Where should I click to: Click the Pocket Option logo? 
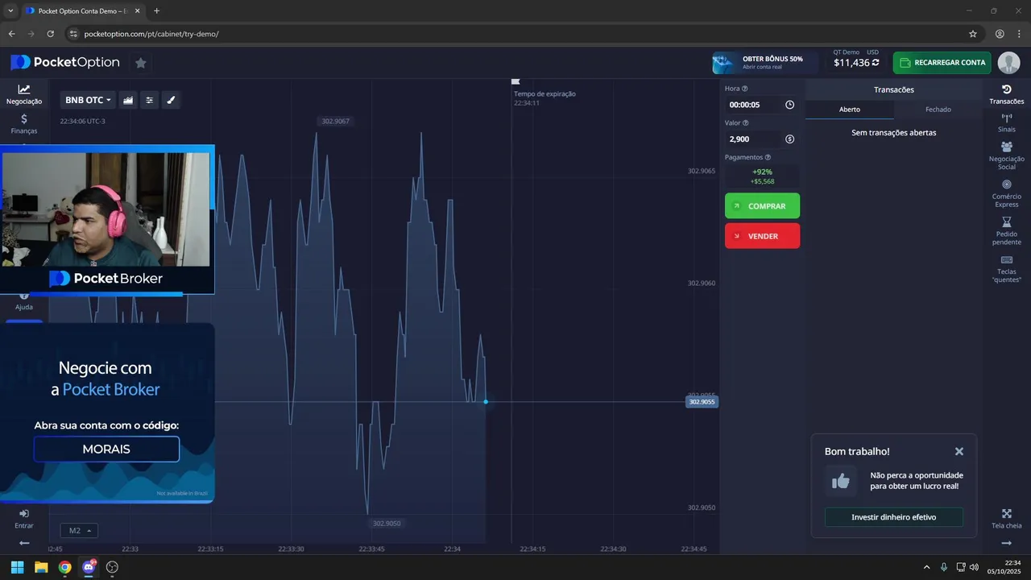tap(65, 63)
